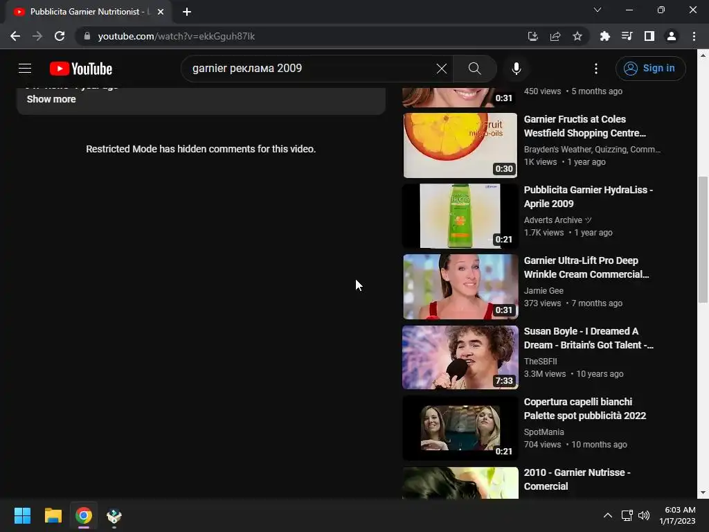
Task: Go forward in browser history
Action: (x=37, y=36)
